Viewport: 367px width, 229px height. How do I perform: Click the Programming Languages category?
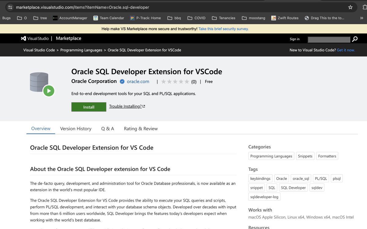(271, 156)
